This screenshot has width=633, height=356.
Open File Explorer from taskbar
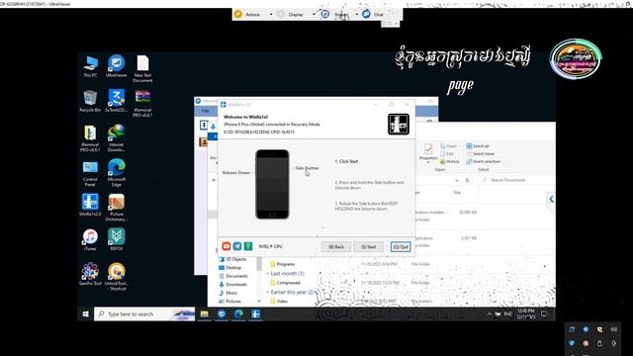(205, 314)
